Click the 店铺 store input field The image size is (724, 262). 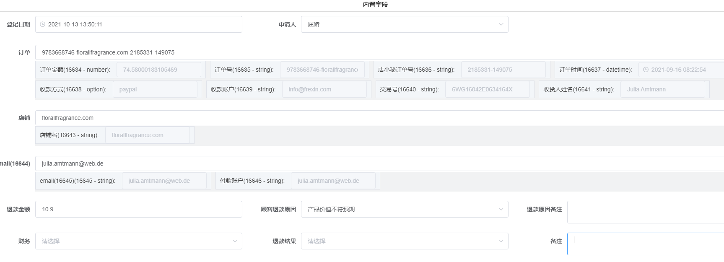point(377,118)
